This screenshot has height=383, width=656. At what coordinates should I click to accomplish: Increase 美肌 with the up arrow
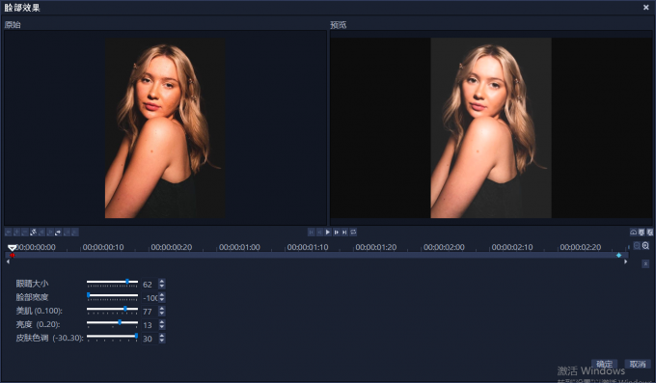162,309
